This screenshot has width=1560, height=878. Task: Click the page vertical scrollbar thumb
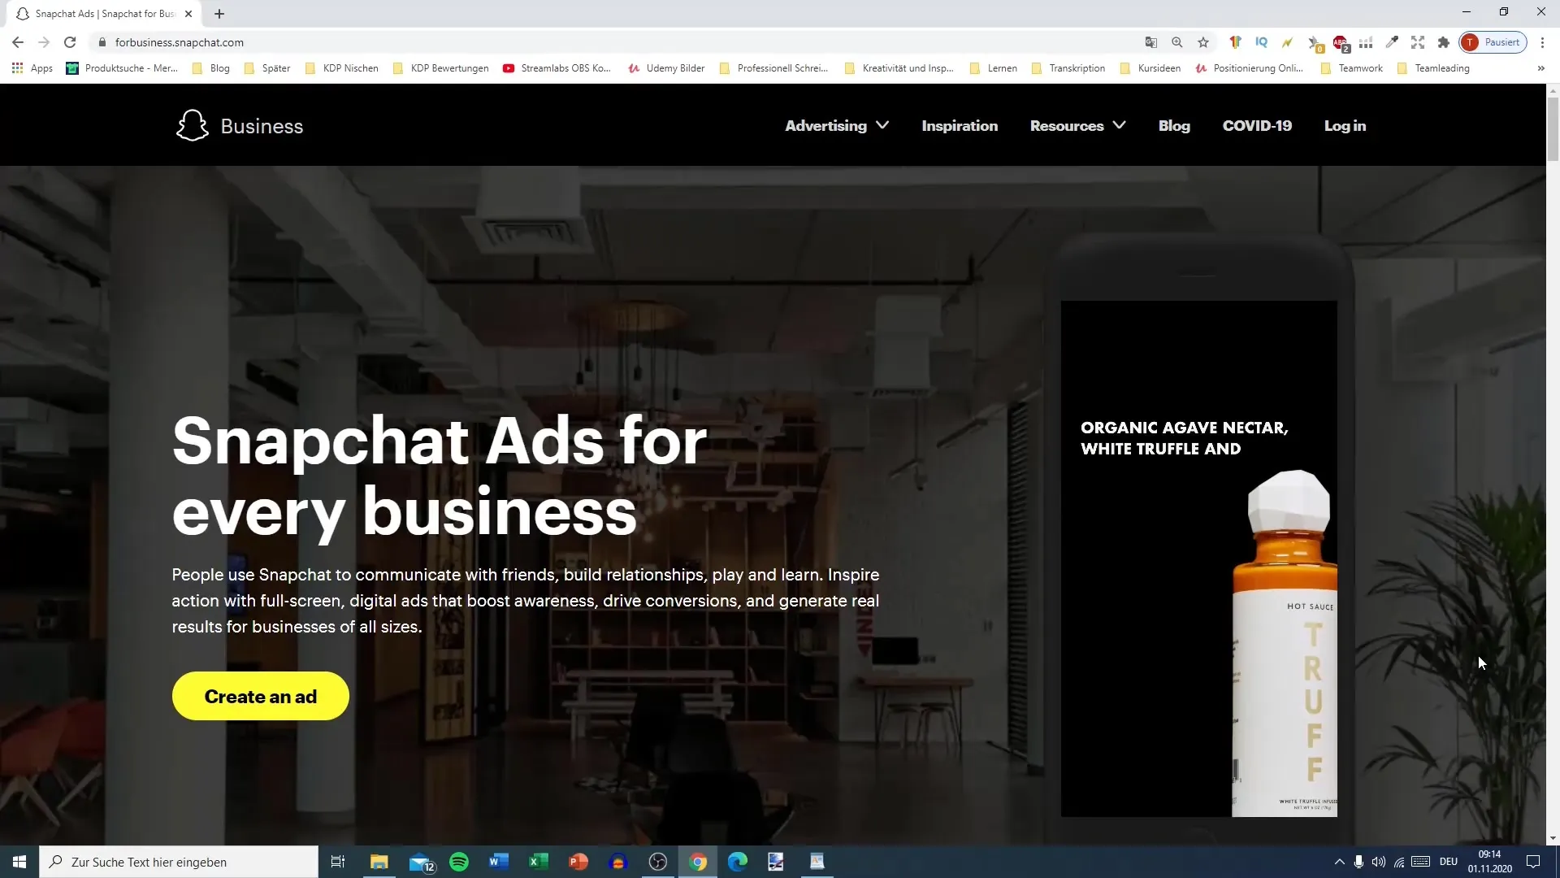(x=1553, y=130)
